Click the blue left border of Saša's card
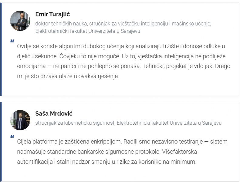Viewport: 240px width, 182px height. (1, 142)
